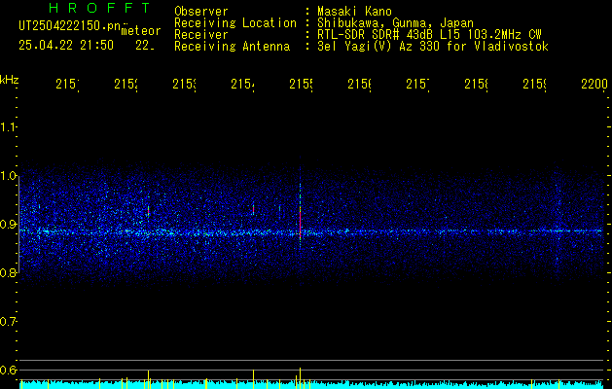Click the 0.6 kHz frequency axis label
The image size is (612, 389).
pos(8,370)
